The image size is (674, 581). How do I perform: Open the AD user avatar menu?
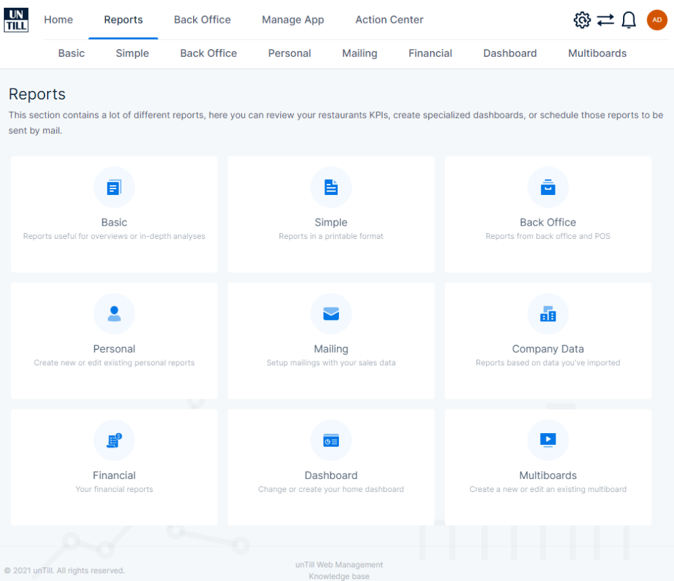(656, 20)
